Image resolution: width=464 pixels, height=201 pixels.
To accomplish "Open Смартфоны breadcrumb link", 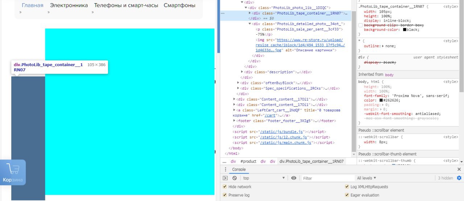I will 179,5.
